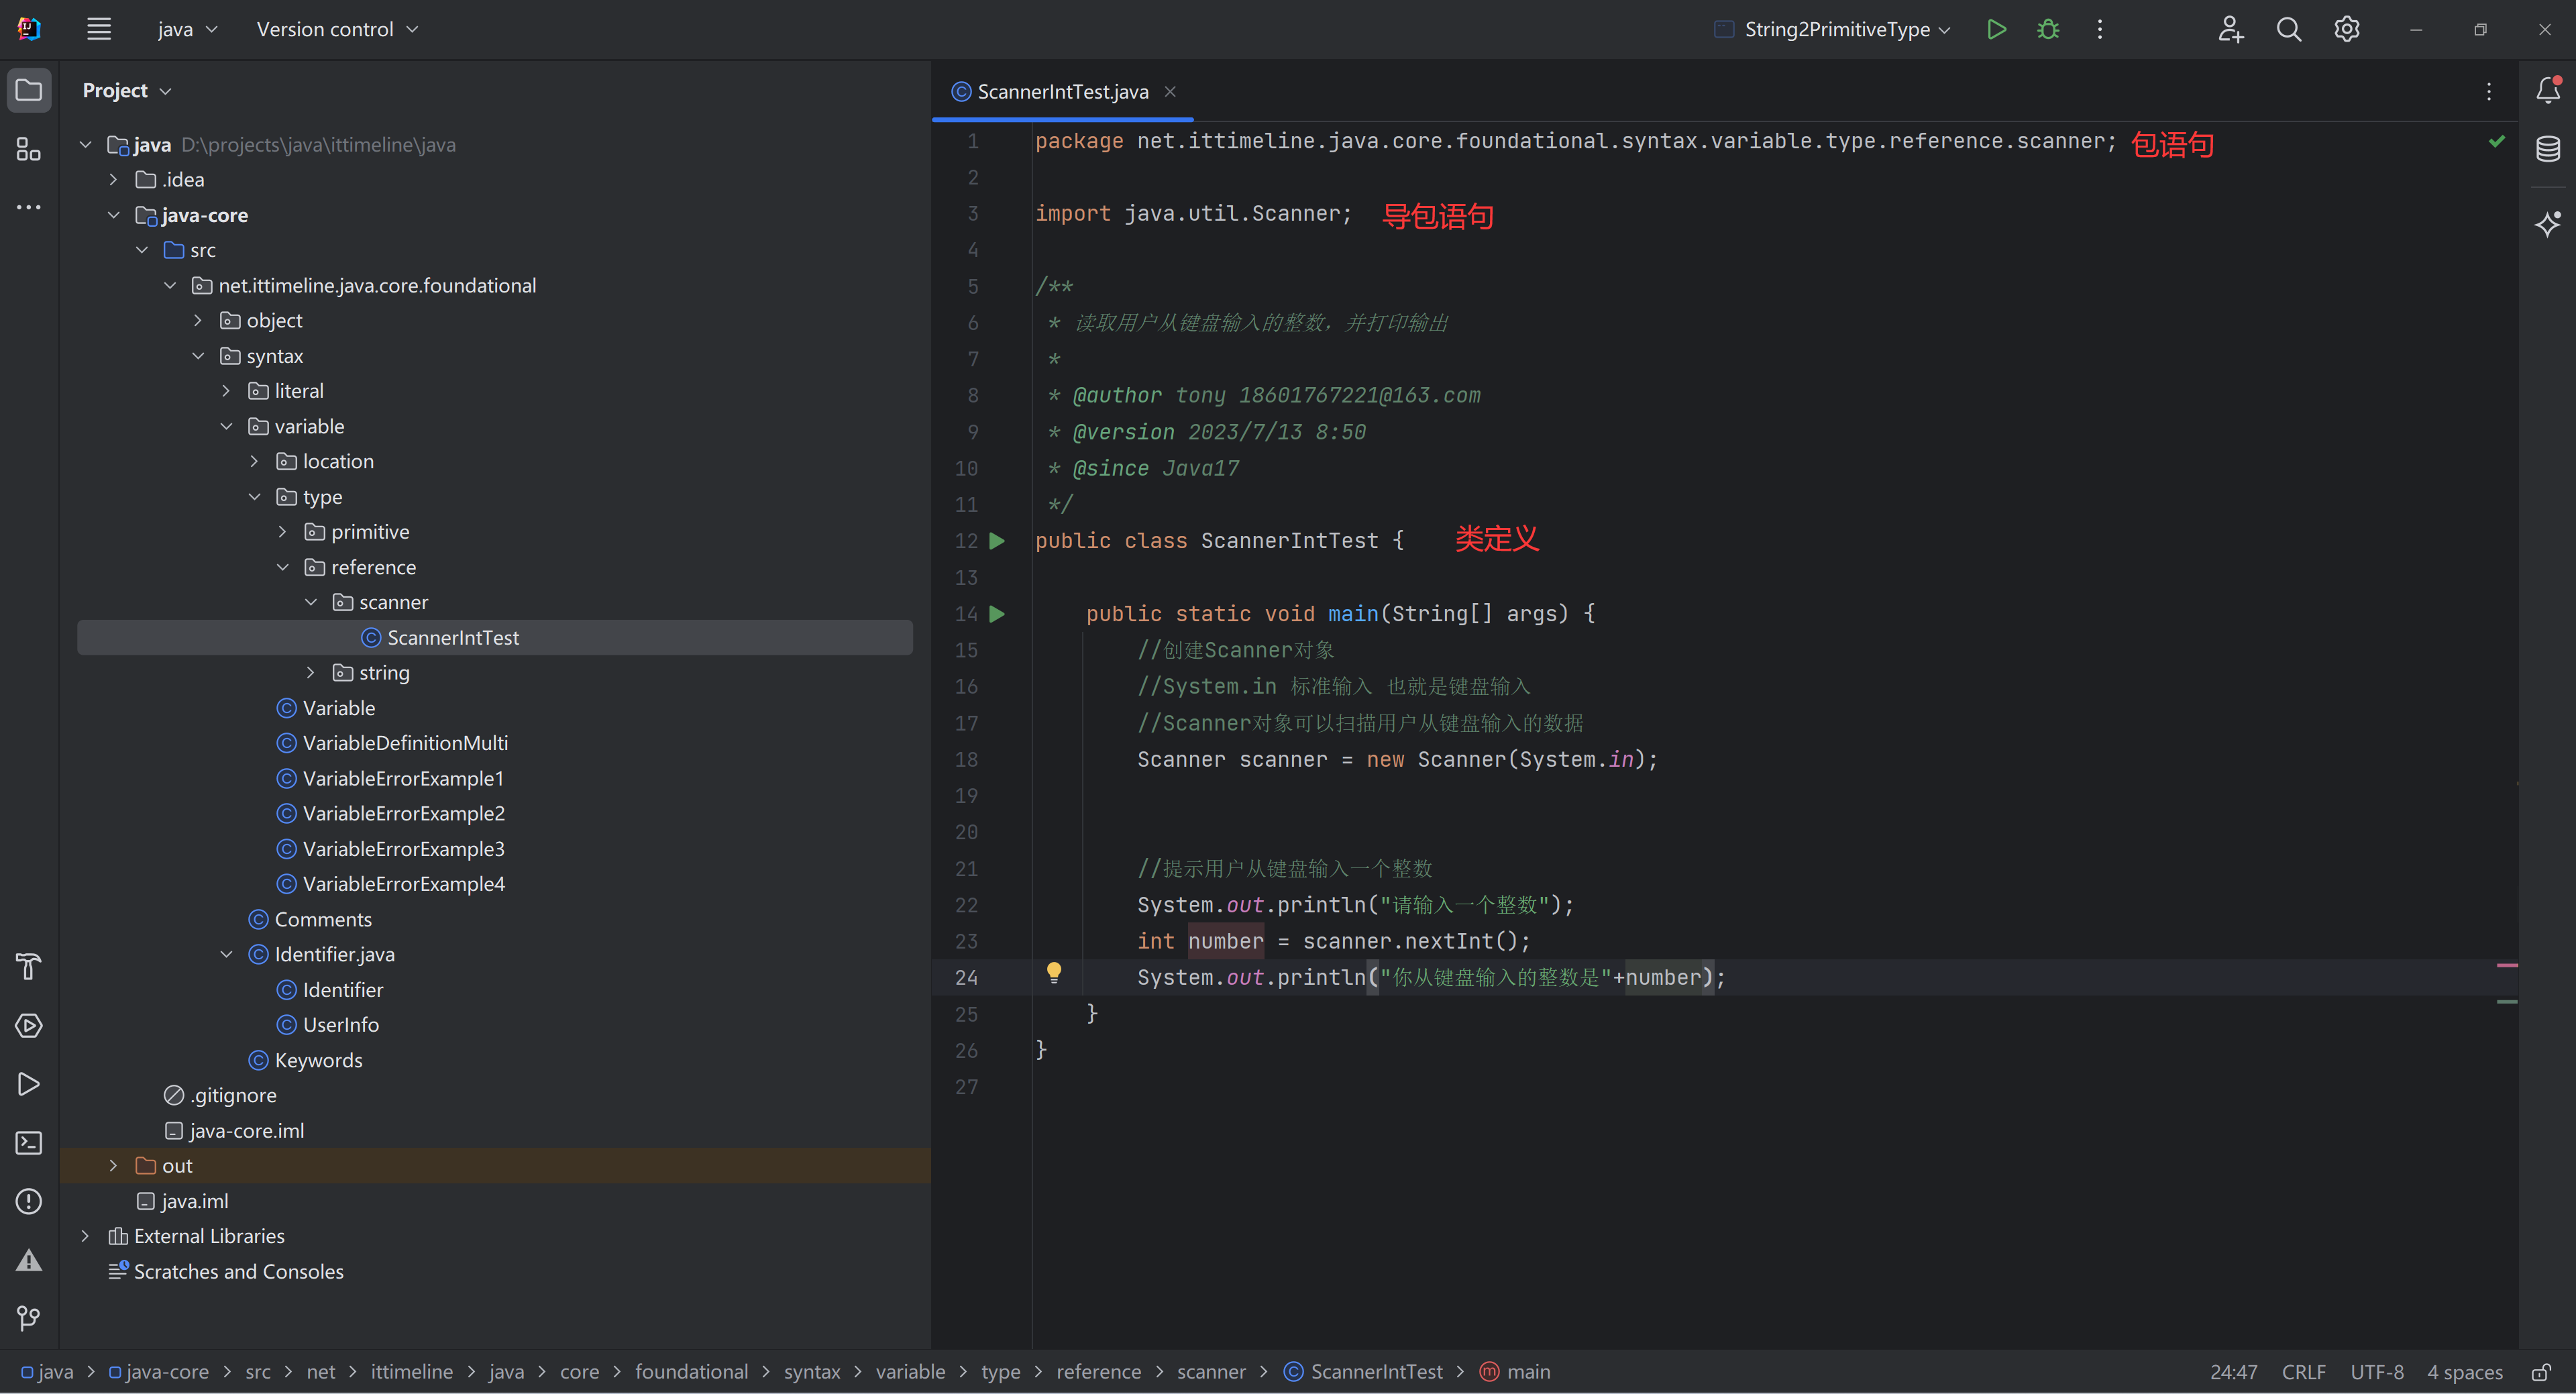Open Problems tool window icon
This screenshot has height=1394, width=2576.
pos(29,1201)
